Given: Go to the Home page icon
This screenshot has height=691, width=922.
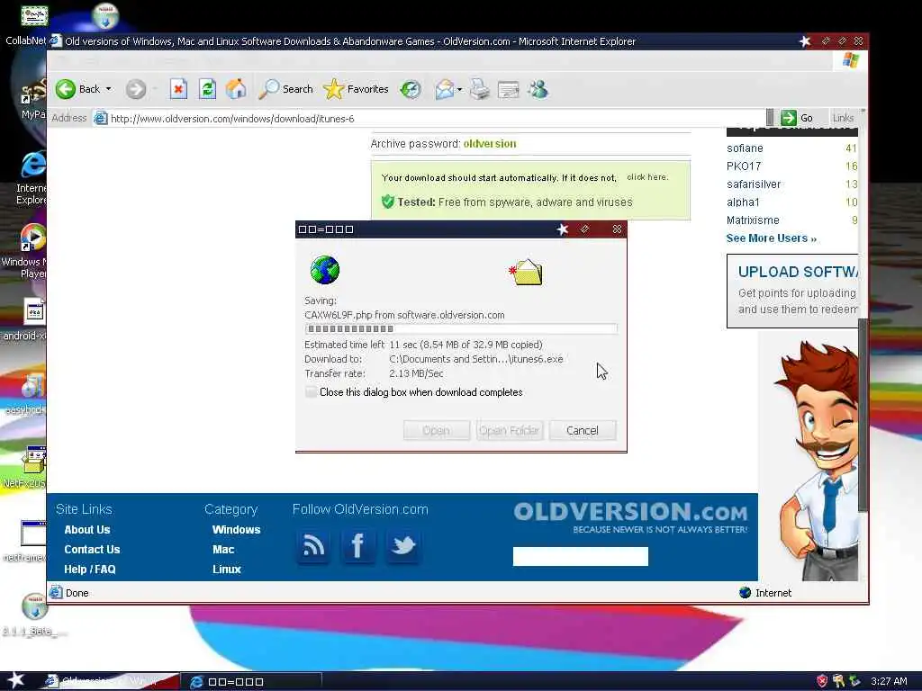Looking at the screenshot, I should [x=236, y=89].
